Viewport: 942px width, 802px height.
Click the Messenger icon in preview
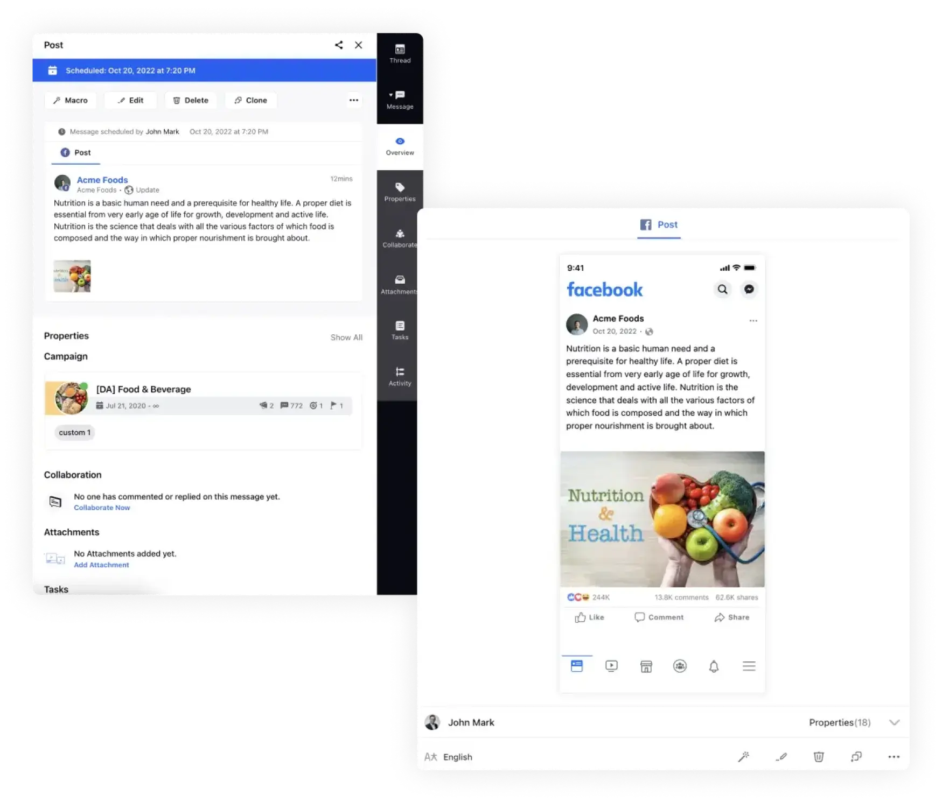749,290
